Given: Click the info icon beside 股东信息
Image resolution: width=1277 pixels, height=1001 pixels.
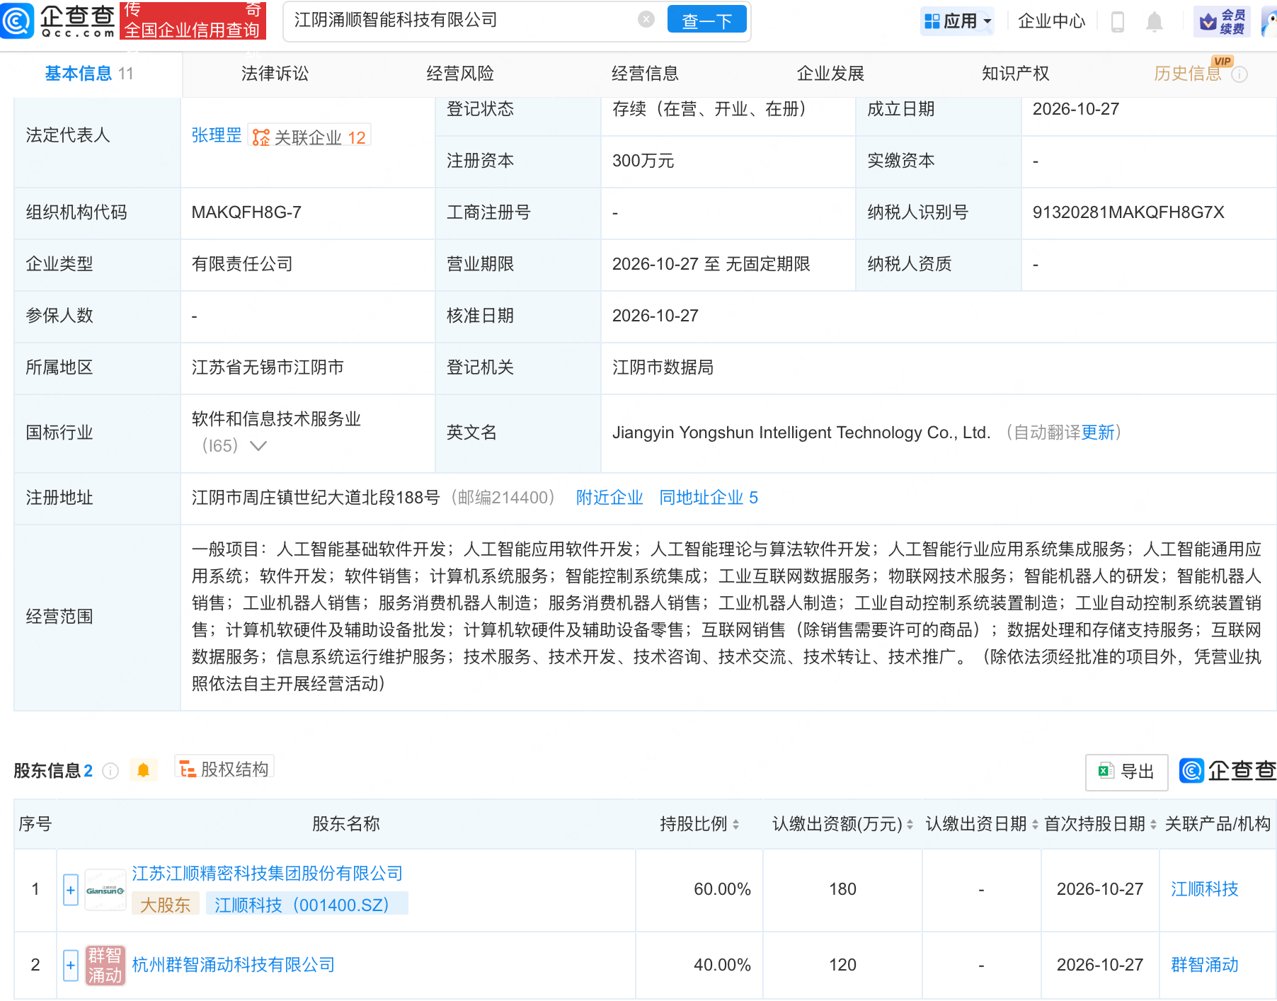Looking at the screenshot, I should 110,771.
